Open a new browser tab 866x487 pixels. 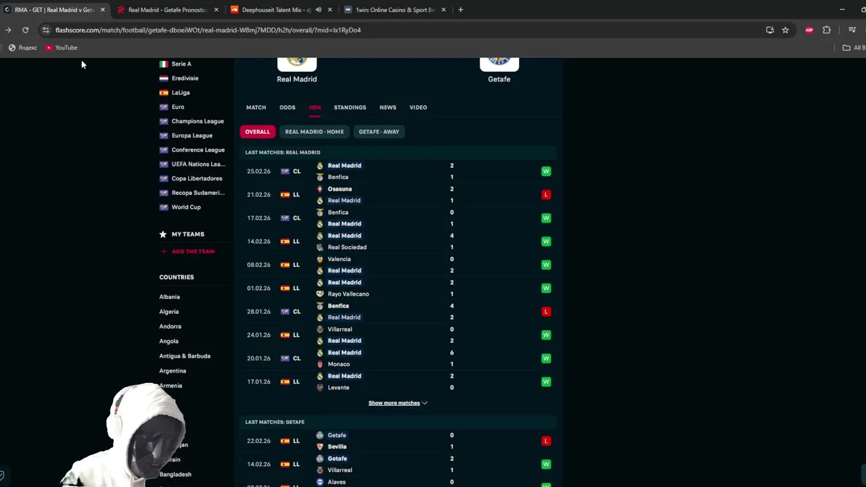coord(460,10)
